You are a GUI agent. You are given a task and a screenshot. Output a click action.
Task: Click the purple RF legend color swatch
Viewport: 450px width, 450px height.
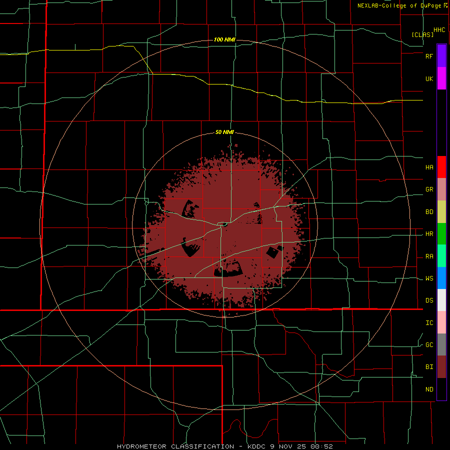point(441,56)
